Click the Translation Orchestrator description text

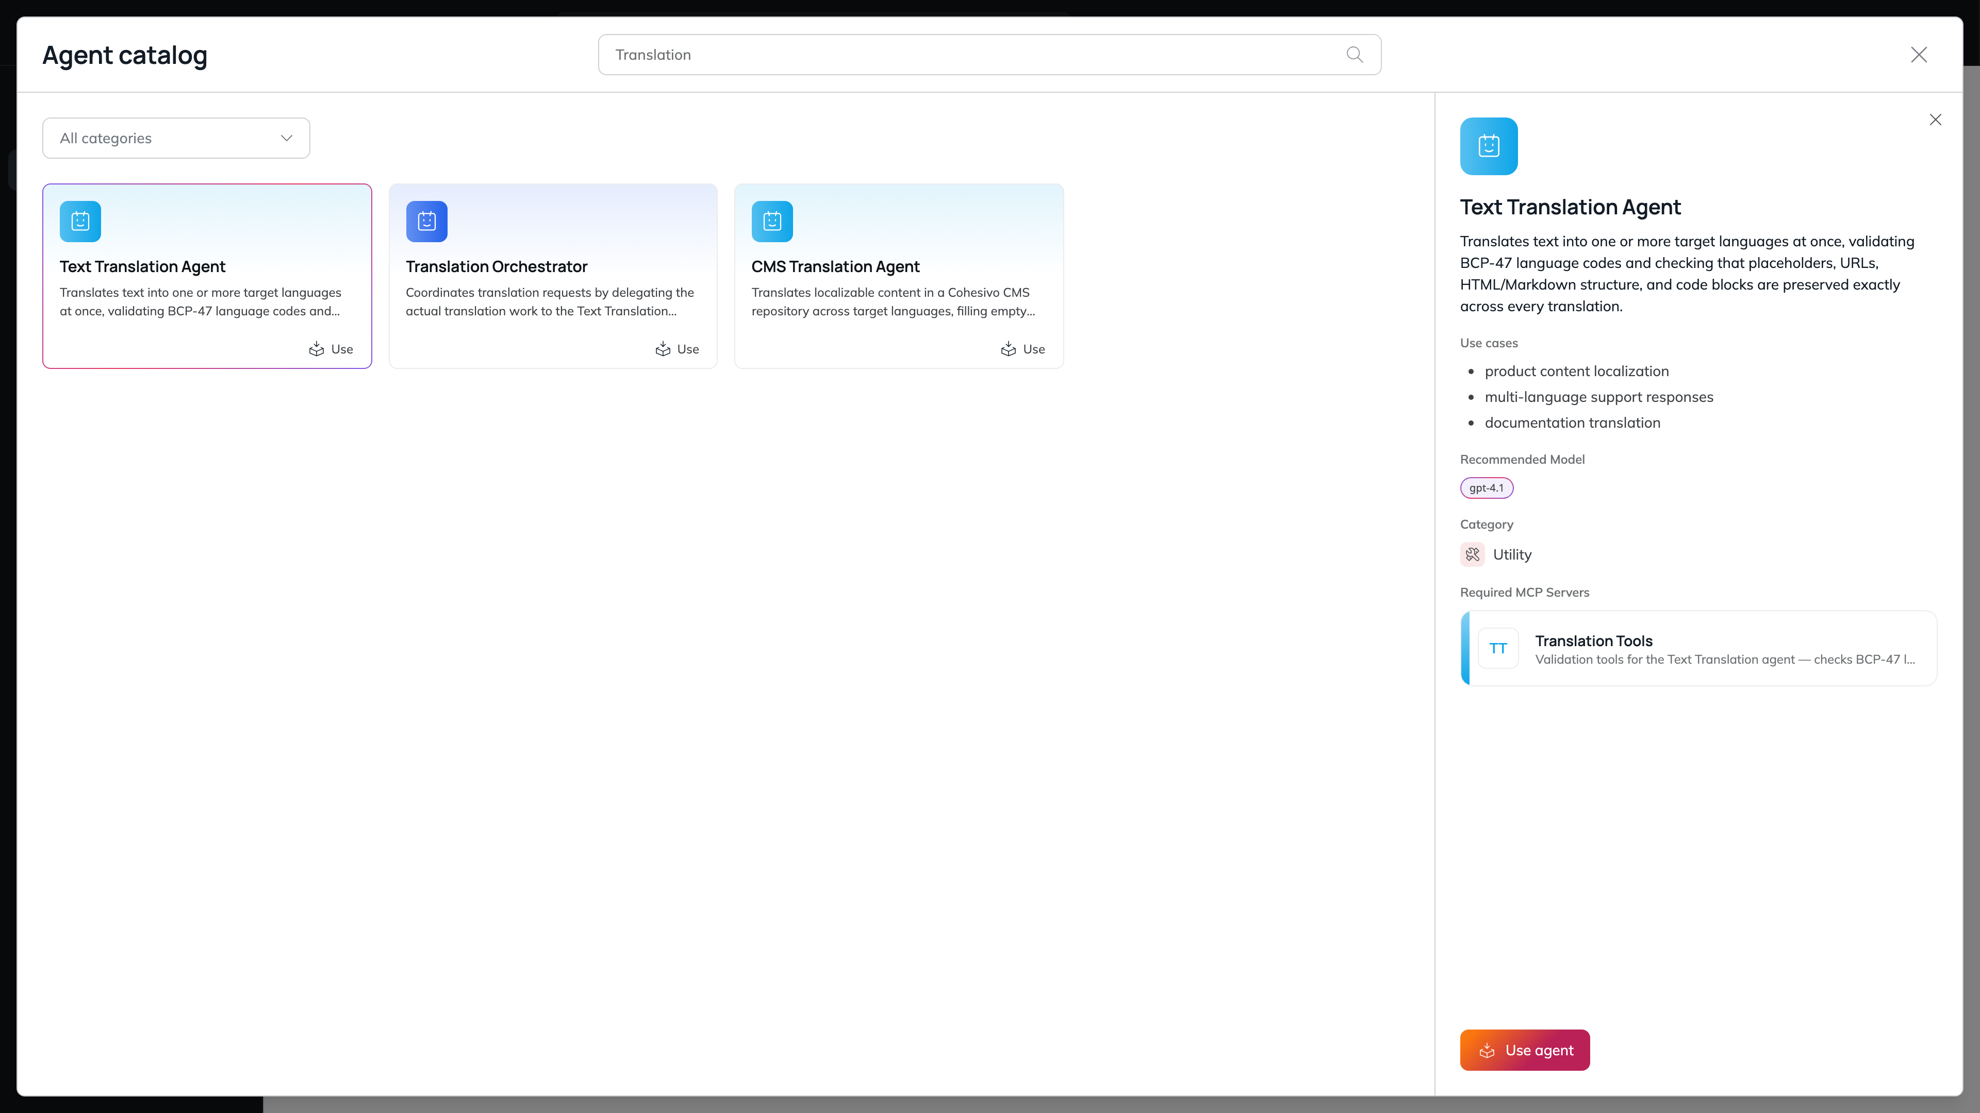[x=550, y=302]
